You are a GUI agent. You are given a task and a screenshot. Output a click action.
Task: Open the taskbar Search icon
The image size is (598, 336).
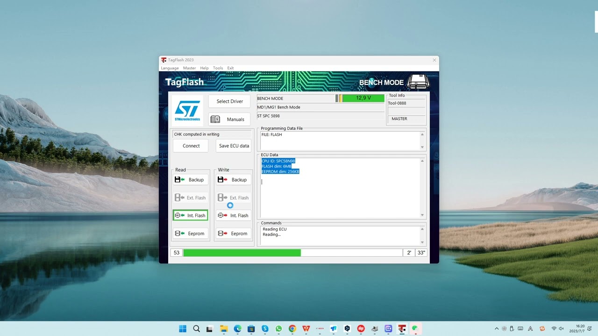pos(197,329)
